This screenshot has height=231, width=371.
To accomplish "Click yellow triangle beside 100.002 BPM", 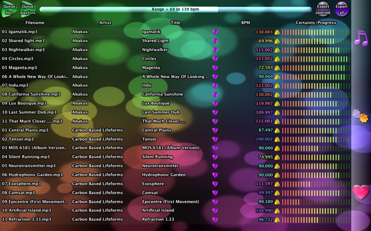I will point(277,140).
